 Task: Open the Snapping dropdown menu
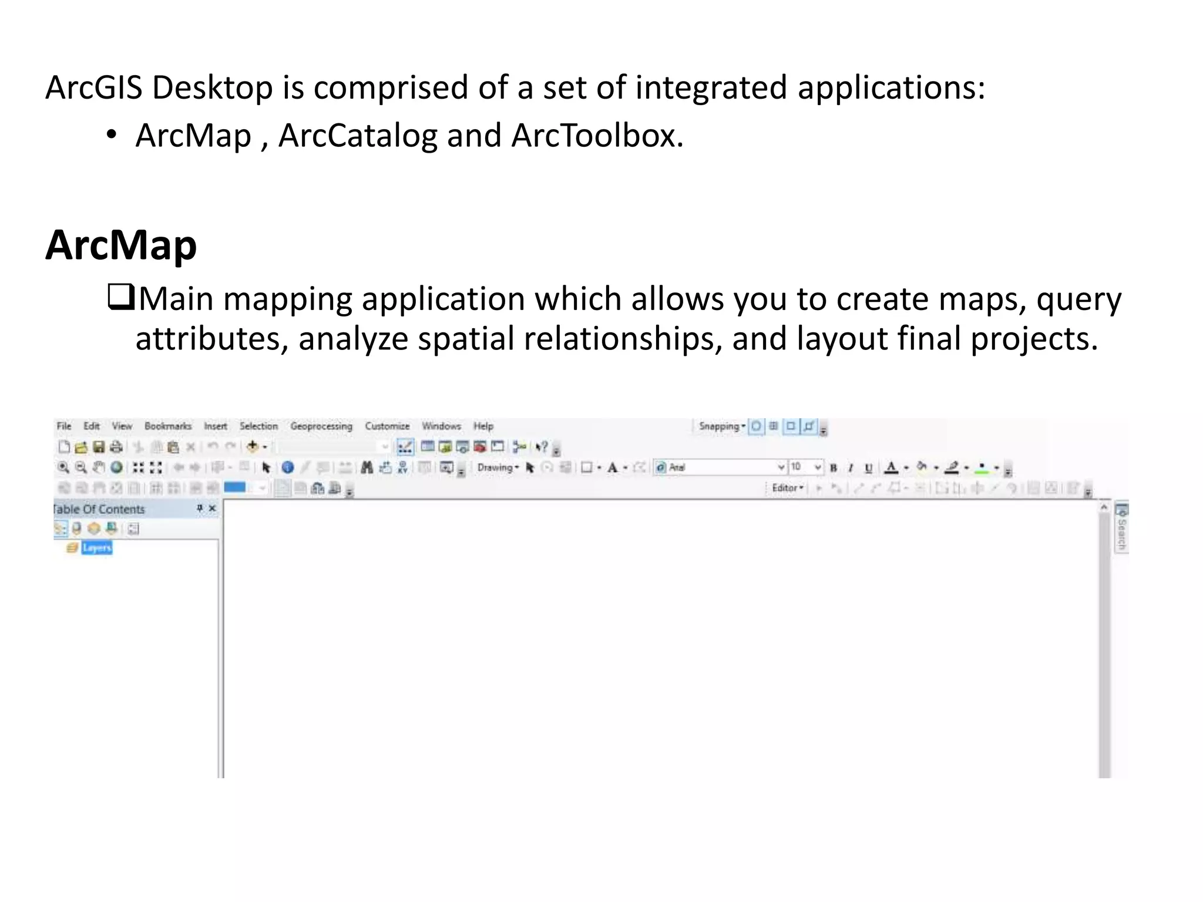coord(722,426)
